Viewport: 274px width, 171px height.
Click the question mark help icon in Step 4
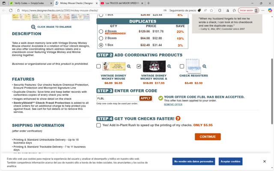(178, 118)
